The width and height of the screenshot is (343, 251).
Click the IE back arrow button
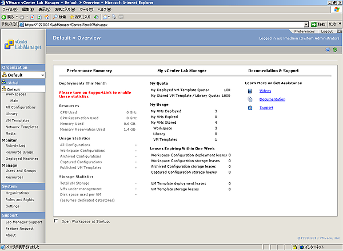point(6,17)
